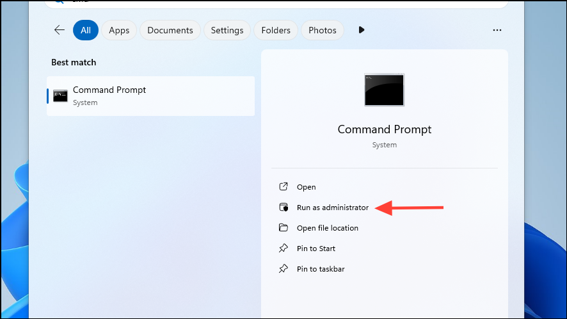This screenshot has width=567, height=319.
Task: Select the Command Prompt best match result
Action: point(151,96)
